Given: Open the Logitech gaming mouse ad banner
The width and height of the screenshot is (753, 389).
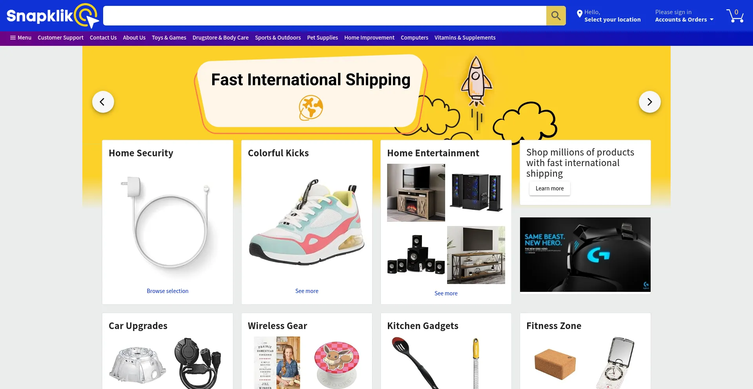Looking at the screenshot, I should pyautogui.click(x=585, y=255).
